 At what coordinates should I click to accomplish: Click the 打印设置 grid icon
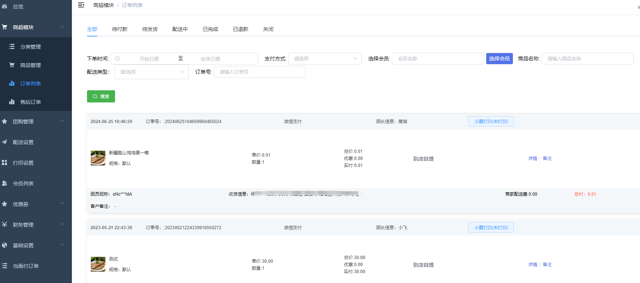coord(4,163)
